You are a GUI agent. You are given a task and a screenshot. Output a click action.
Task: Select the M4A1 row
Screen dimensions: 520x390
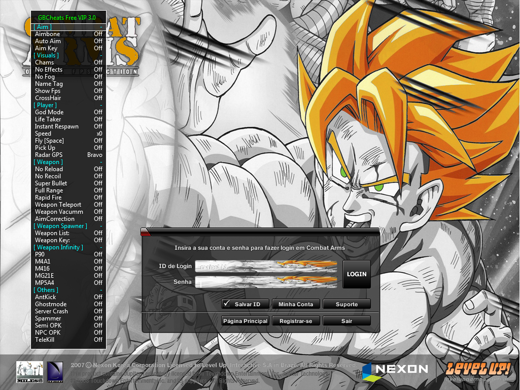point(68,262)
